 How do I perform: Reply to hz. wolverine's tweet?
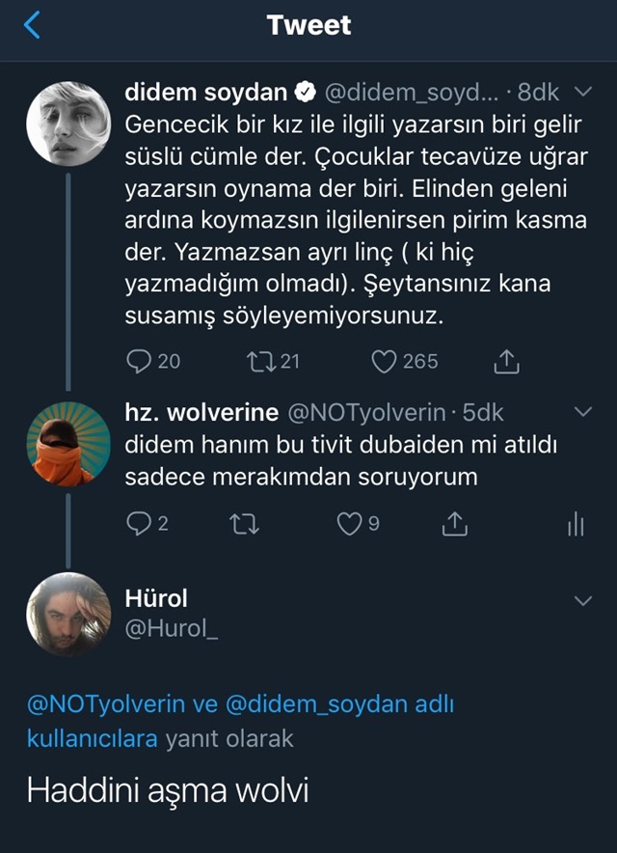tap(139, 523)
